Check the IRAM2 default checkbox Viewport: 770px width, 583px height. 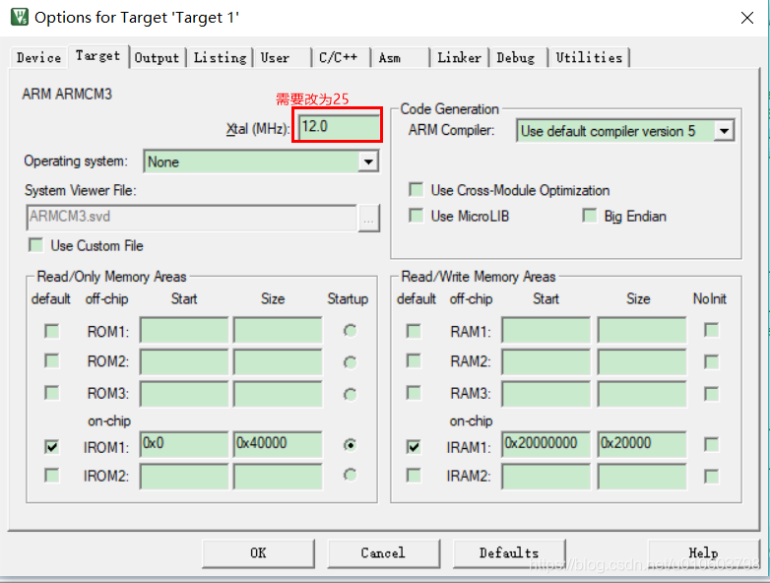[414, 476]
